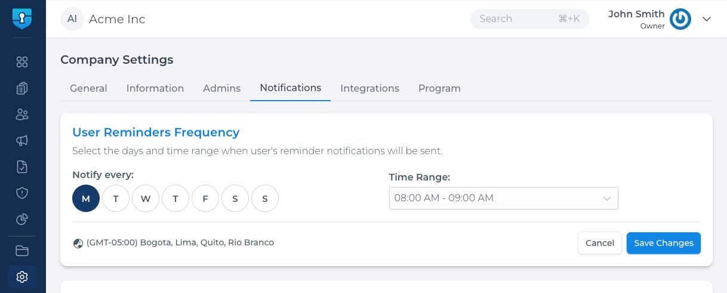Screen dimensions: 727x293
Task: Switch to the Integrations tab
Action: 369,88
